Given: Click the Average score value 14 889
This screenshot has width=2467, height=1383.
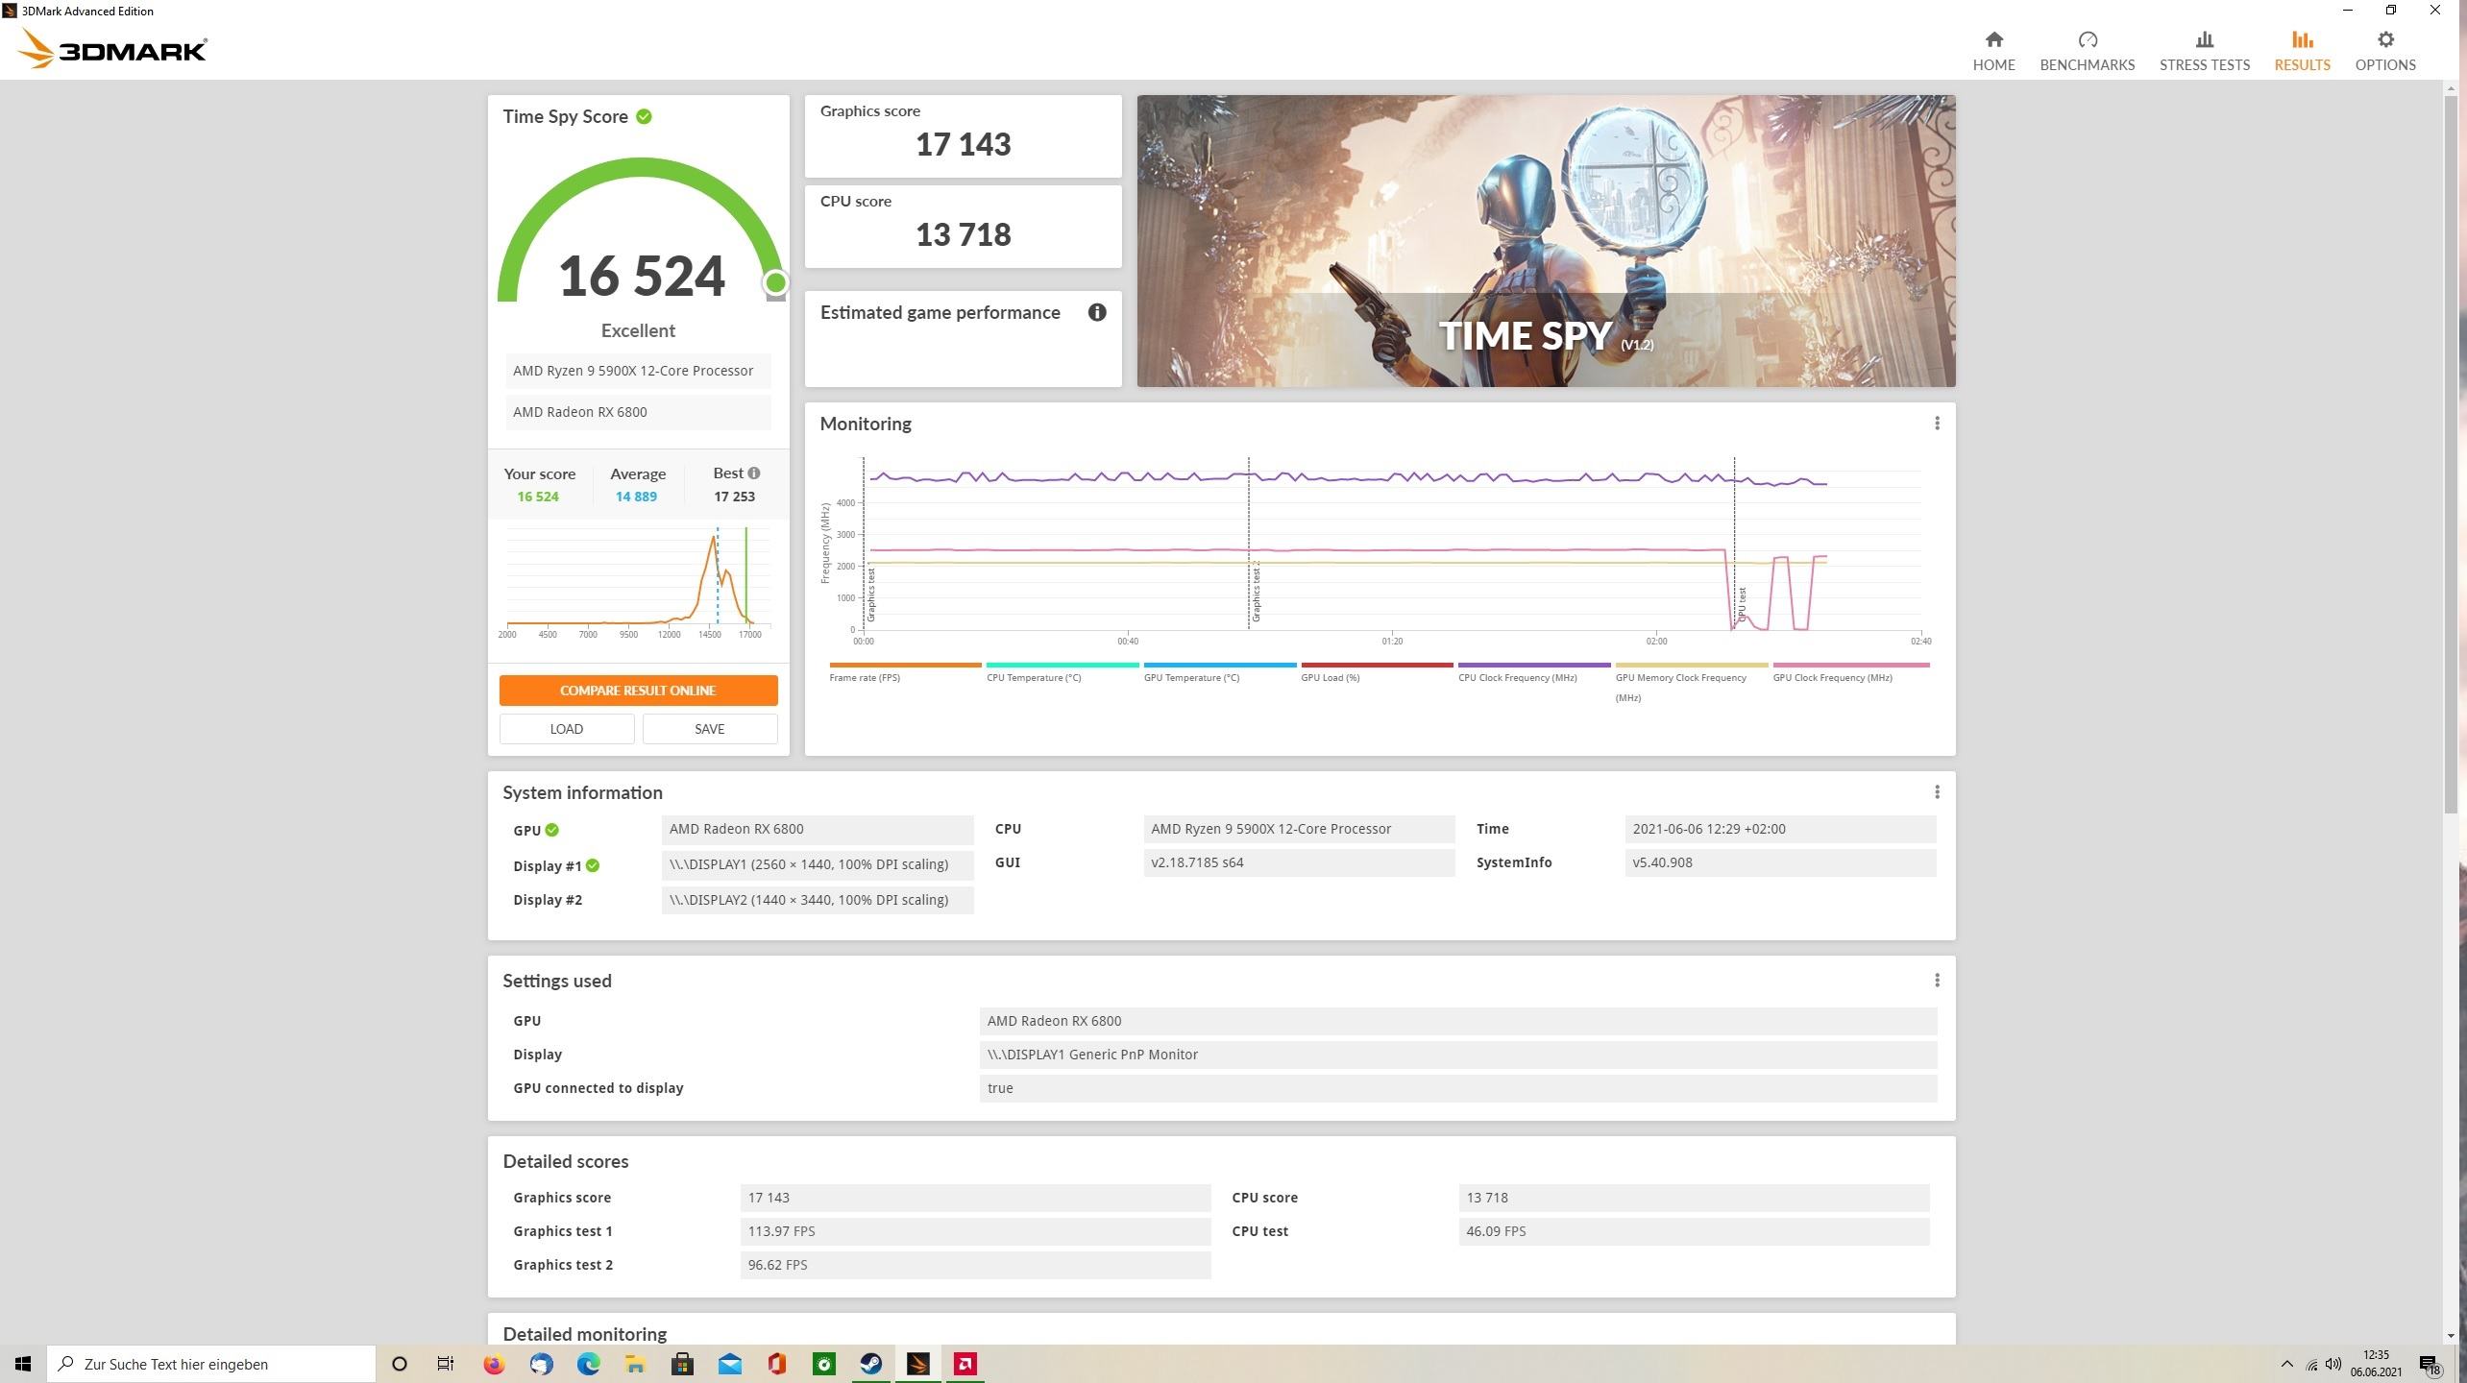Looking at the screenshot, I should tap(636, 497).
